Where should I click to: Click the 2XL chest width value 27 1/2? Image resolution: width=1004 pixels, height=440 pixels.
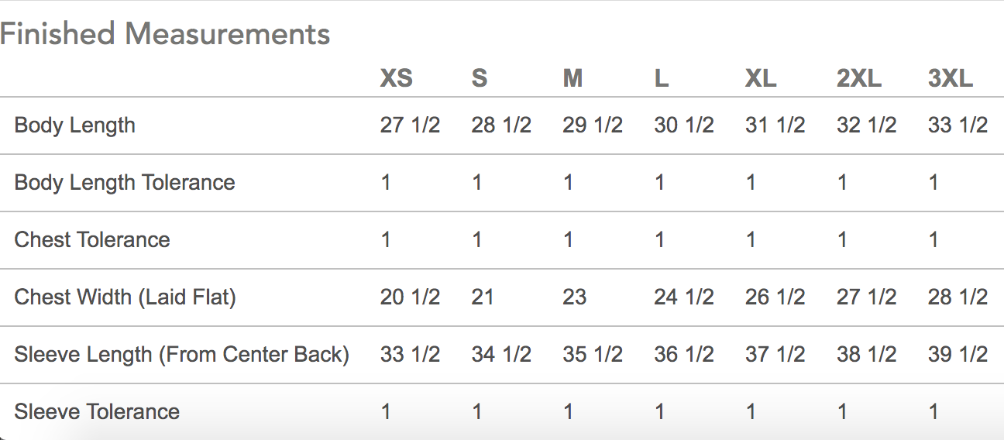tap(866, 297)
